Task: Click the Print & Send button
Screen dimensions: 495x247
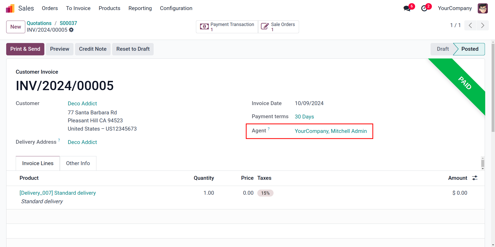Action: 25,49
